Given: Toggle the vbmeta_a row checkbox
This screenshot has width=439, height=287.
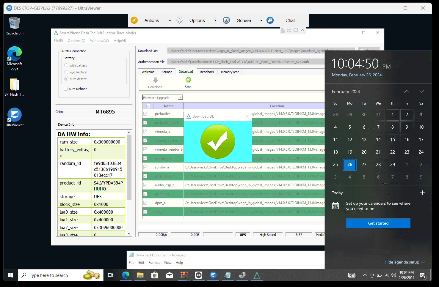Looking at the screenshot, I should point(145,132).
